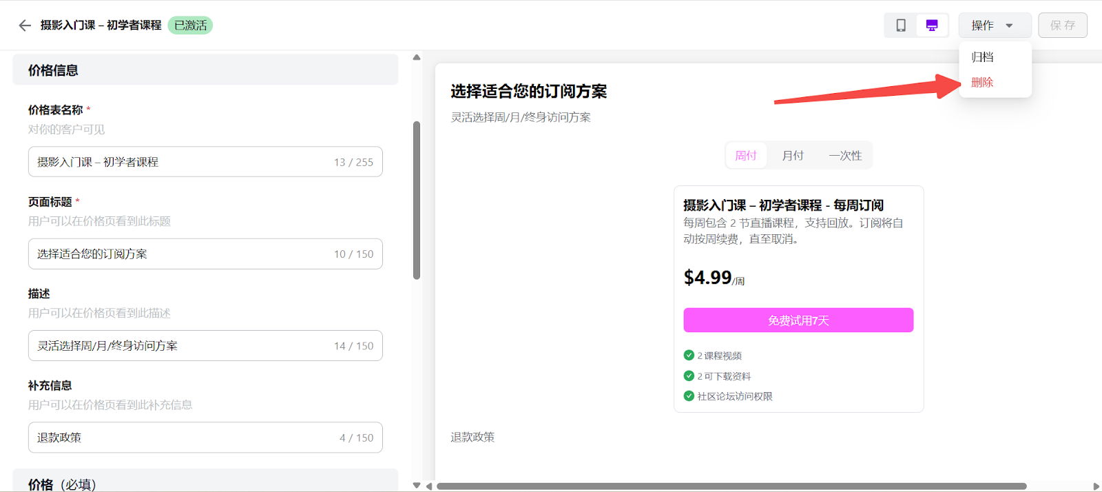Click the preview horizontal scrollbar
Viewport: 1102px width, 492px height.
730,486
